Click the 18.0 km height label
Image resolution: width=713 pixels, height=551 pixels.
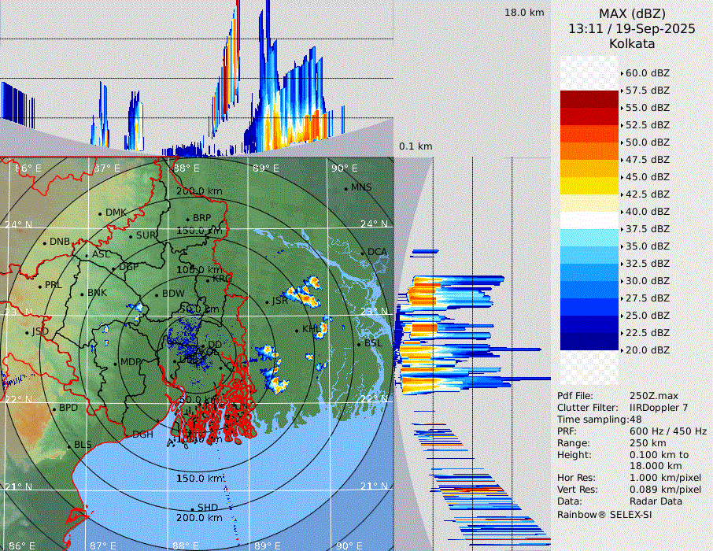[524, 13]
